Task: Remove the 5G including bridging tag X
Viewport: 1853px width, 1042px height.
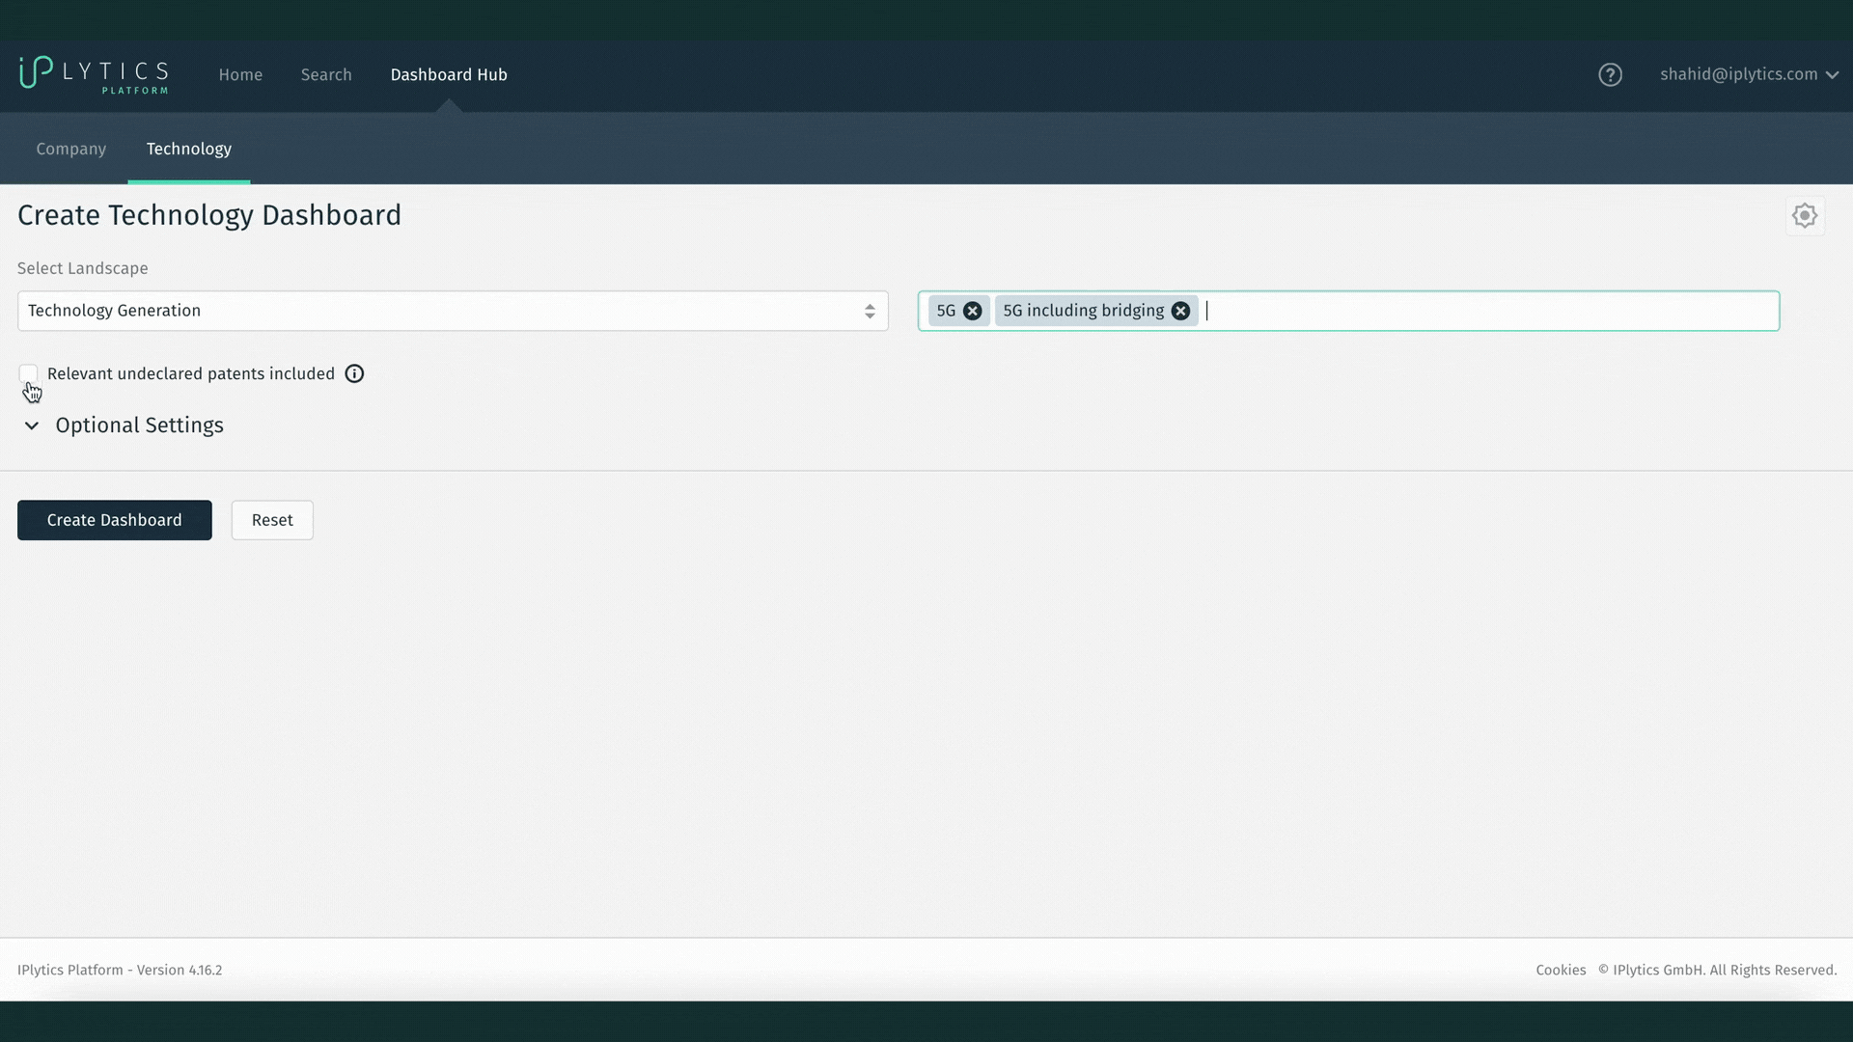Action: 1179,311
